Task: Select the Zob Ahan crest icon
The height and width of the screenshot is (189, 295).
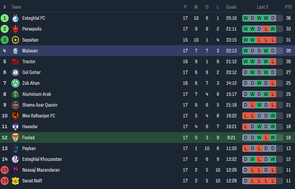Action: [15, 83]
